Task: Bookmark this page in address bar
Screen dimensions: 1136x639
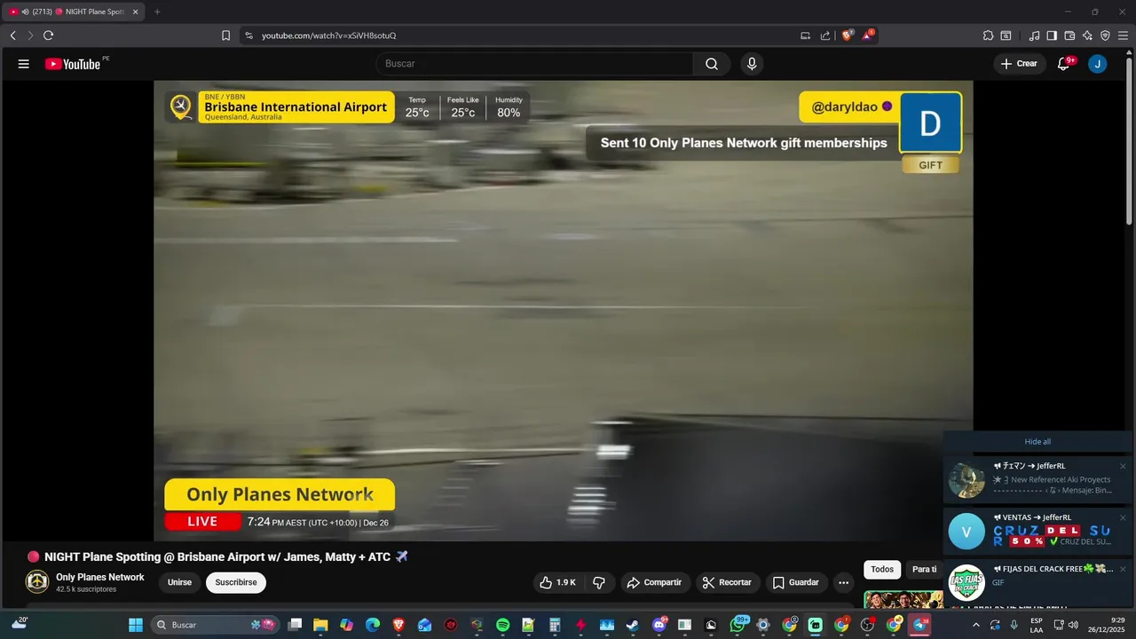Action: pyautogui.click(x=225, y=35)
